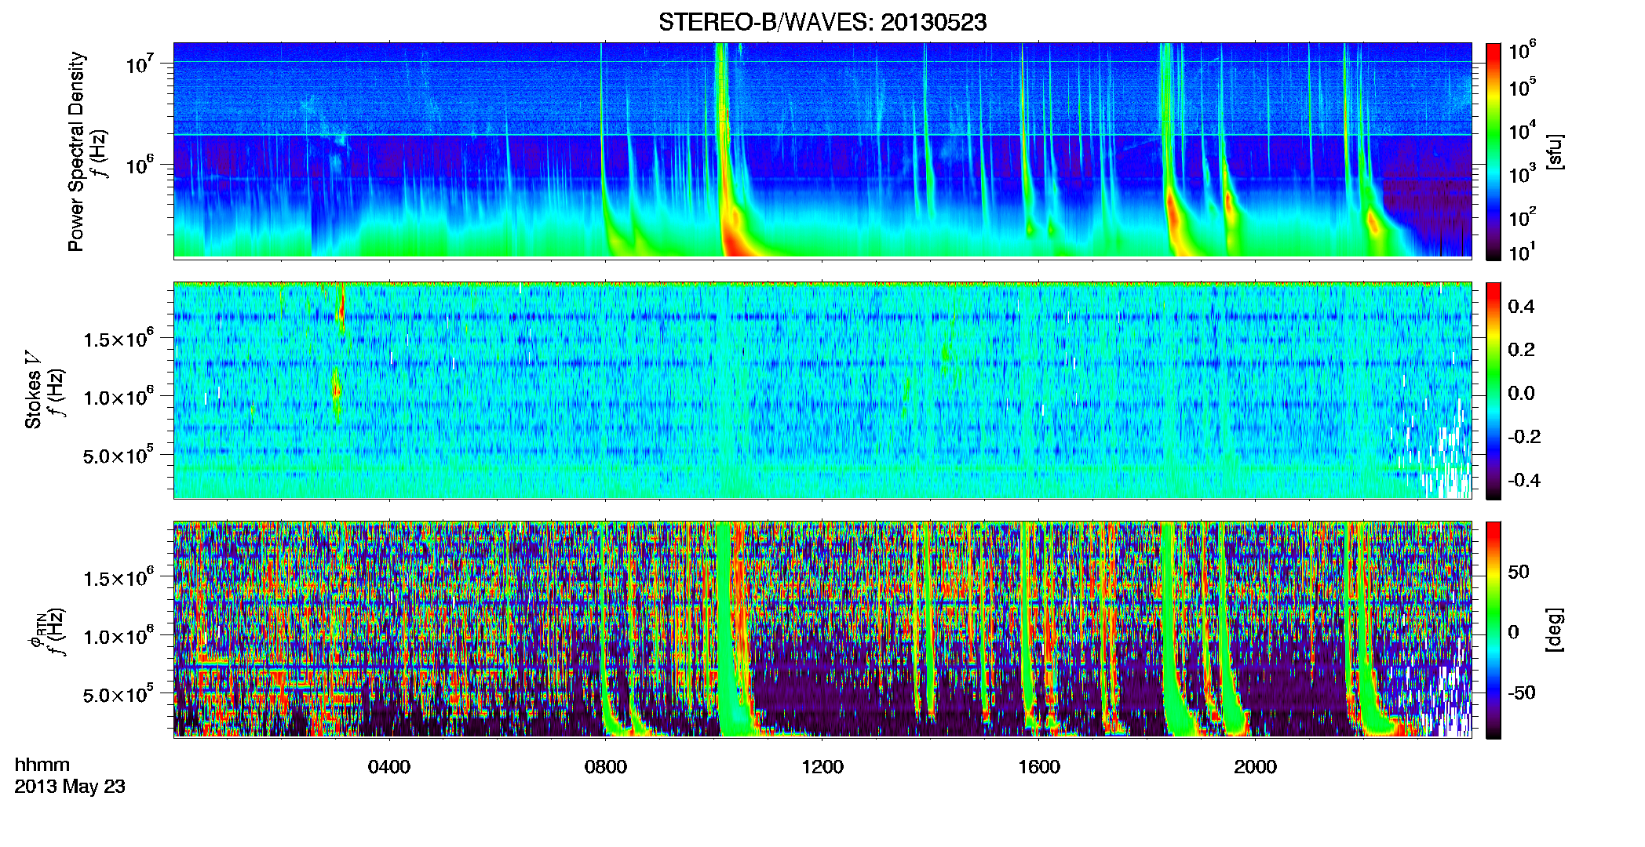Click the 1200 time tick label
The width and height of the screenshot is (1645, 847).
tap(822, 766)
